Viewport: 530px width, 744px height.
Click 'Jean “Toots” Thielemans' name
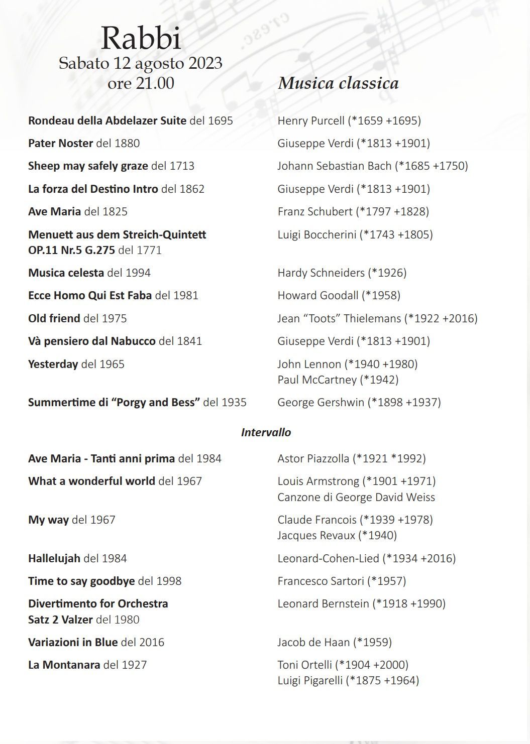click(339, 318)
